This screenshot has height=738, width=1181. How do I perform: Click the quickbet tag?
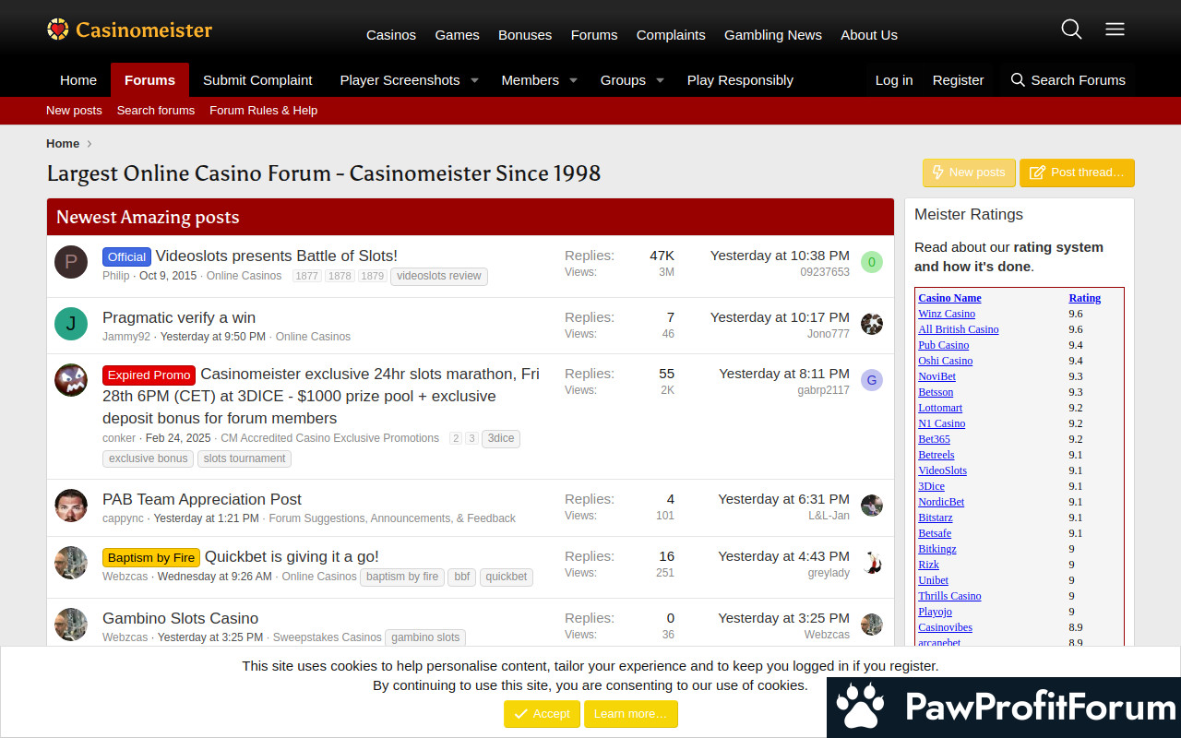(x=507, y=577)
